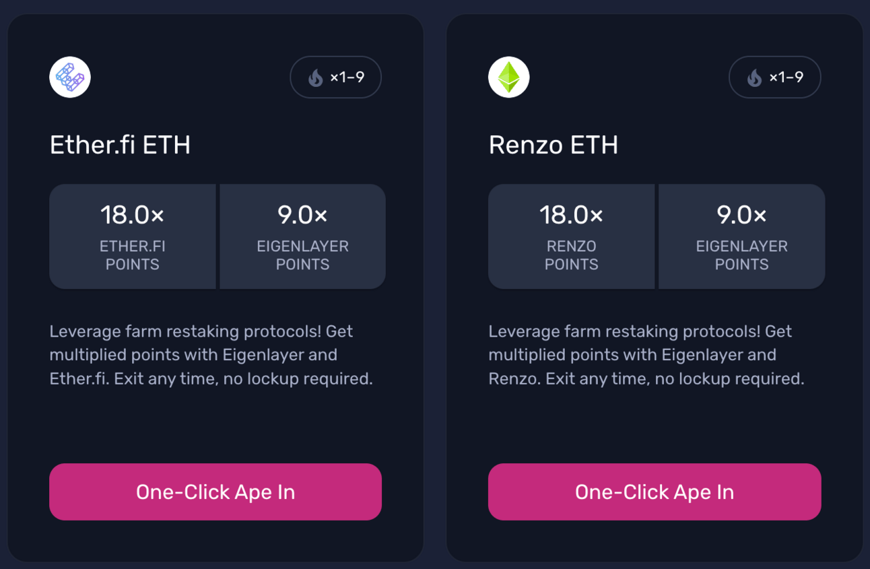
Task: Click flame icon on Renzo card
Action: (x=755, y=78)
